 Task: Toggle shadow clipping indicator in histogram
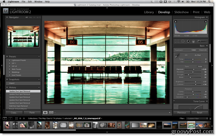pos(176,22)
